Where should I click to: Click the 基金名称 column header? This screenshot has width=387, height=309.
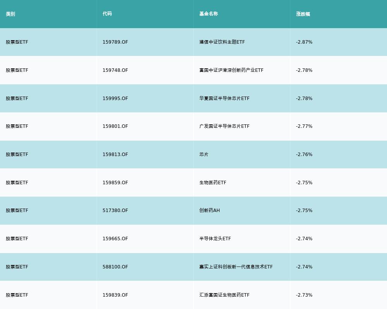click(209, 14)
